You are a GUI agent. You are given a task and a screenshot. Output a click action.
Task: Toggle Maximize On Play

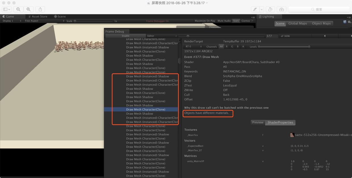(205, 21)
